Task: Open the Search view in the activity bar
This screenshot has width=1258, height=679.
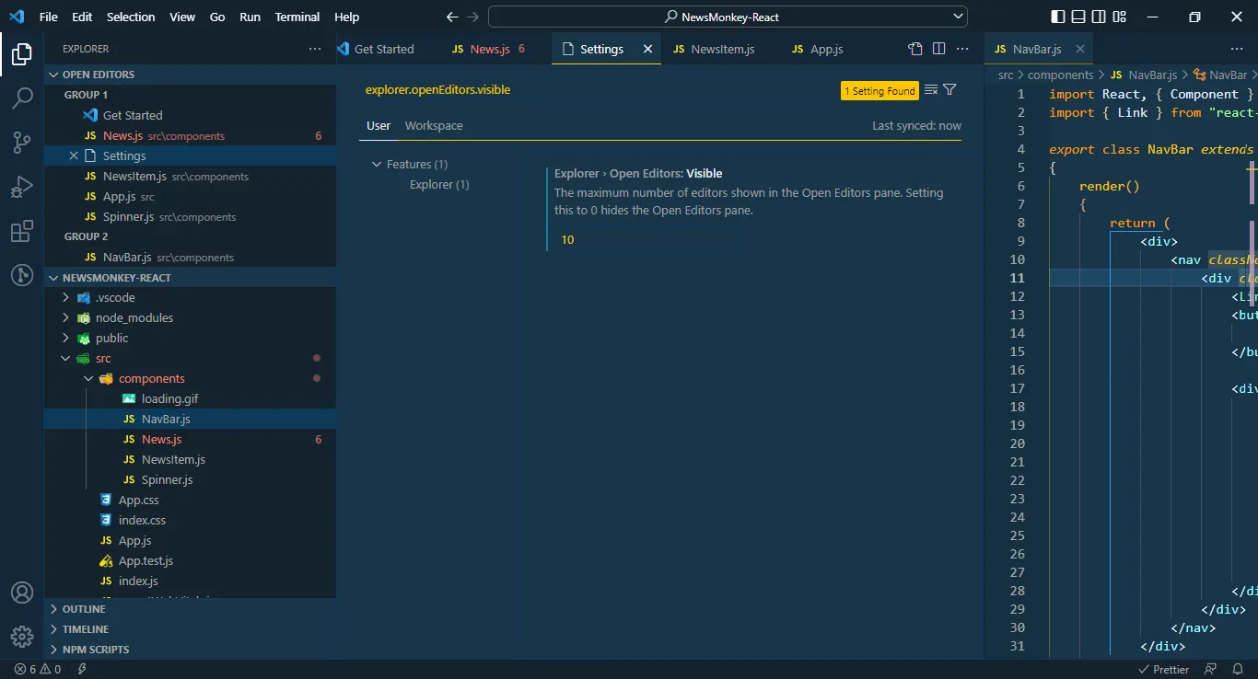Action: (22, 98)
